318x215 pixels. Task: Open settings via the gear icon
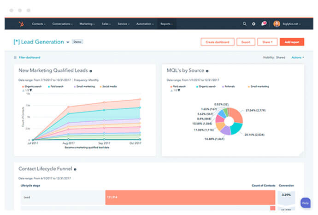(254, 24)
